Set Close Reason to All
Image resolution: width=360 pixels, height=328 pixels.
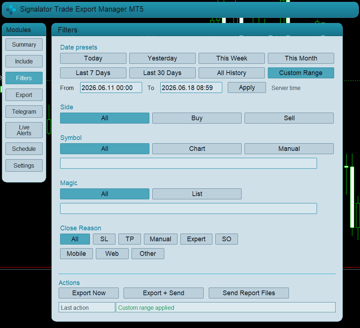point(75,239)
